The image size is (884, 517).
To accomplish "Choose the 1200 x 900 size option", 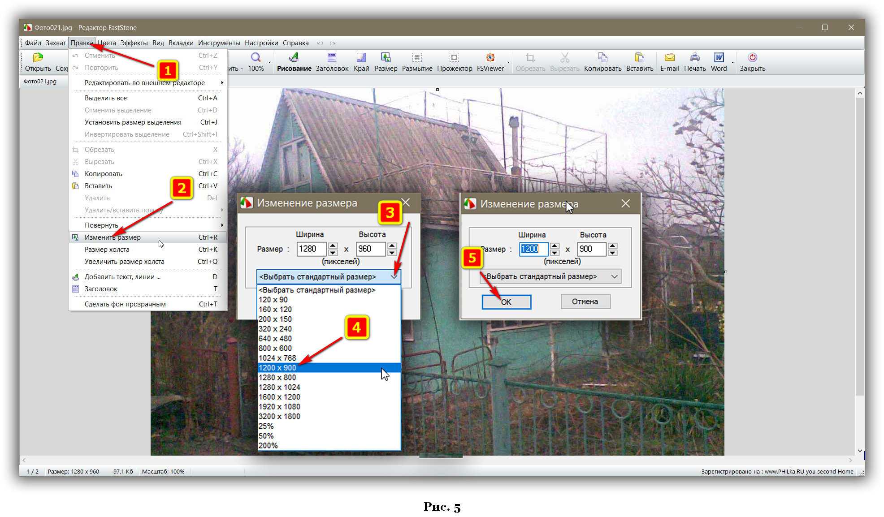I will (x=277, y=368).
